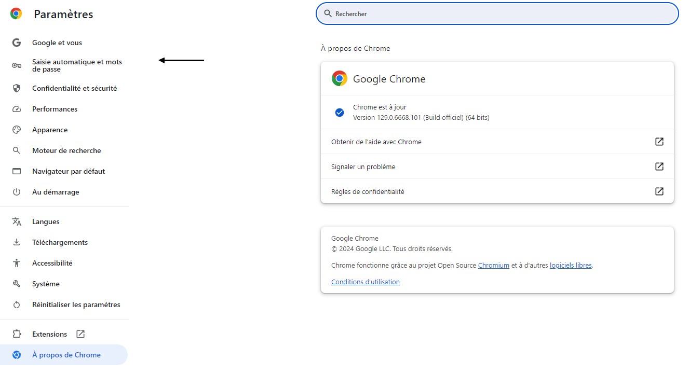Click the external link icon beside Extensions
This screenshot has width=689, height=388.
pos(80,334)
